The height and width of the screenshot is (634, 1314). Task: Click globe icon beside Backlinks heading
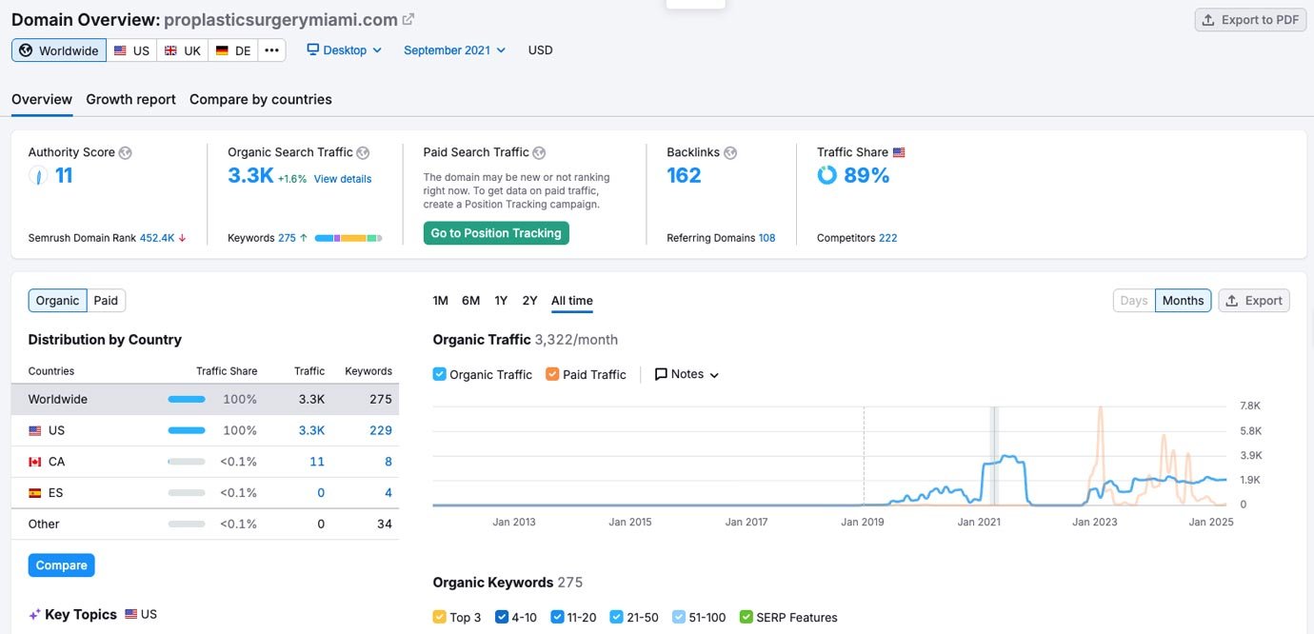730,152
